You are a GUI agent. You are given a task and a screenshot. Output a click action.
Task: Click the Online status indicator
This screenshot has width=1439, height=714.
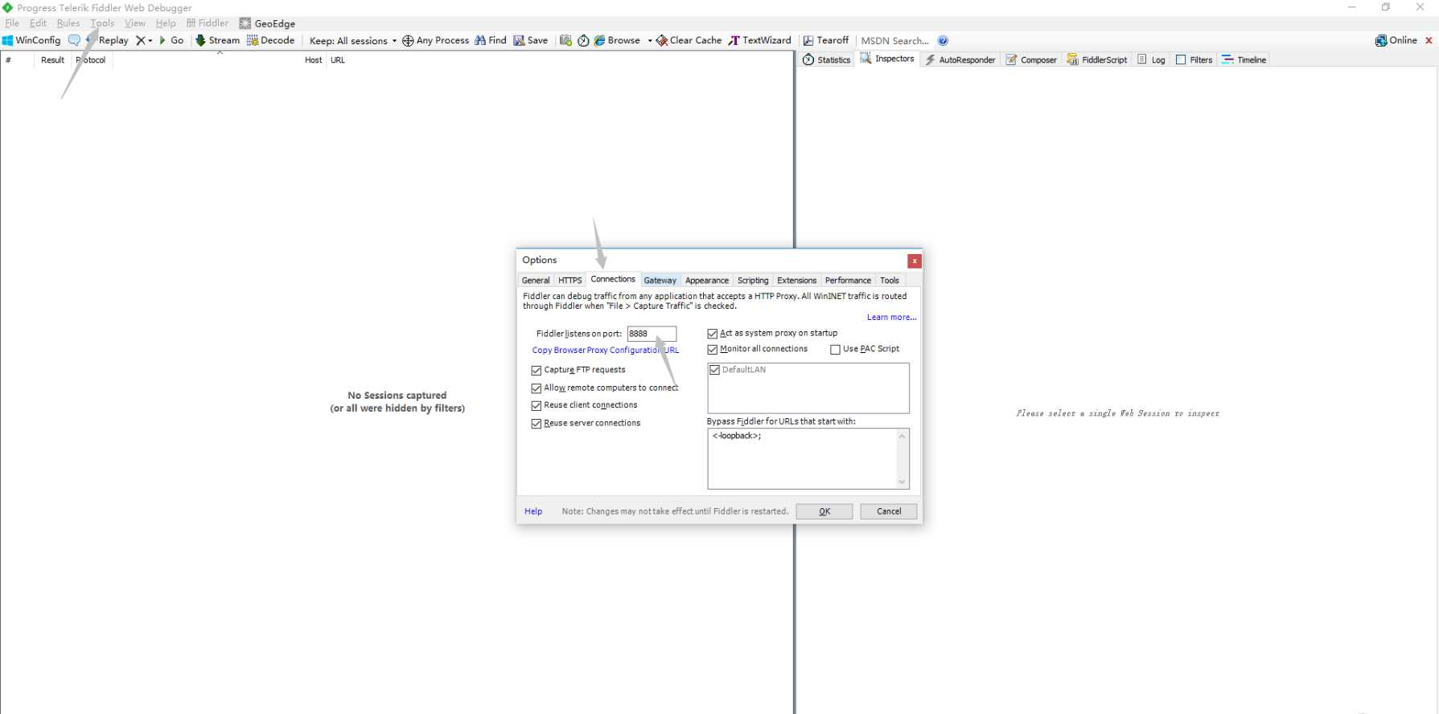pos(1396,40)
